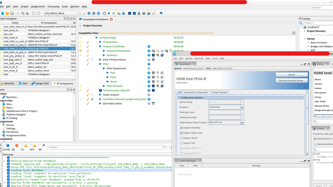Image resolution: width=333 pixels, height=187 pixels.
Task: Click the save icon in the main toolbar
Action: pyautogui.click(x=12, y=13)
